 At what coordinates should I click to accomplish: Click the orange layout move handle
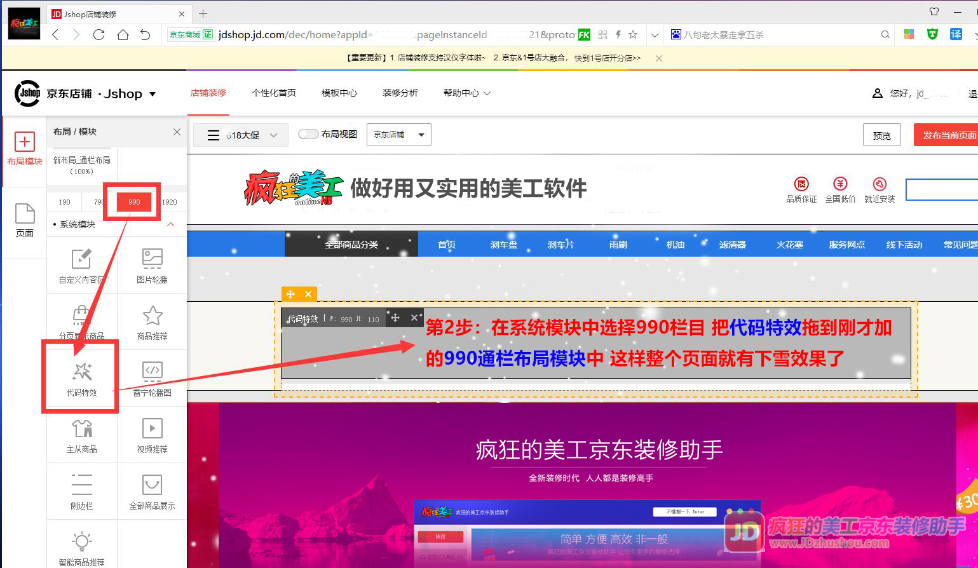click(290, 294)
